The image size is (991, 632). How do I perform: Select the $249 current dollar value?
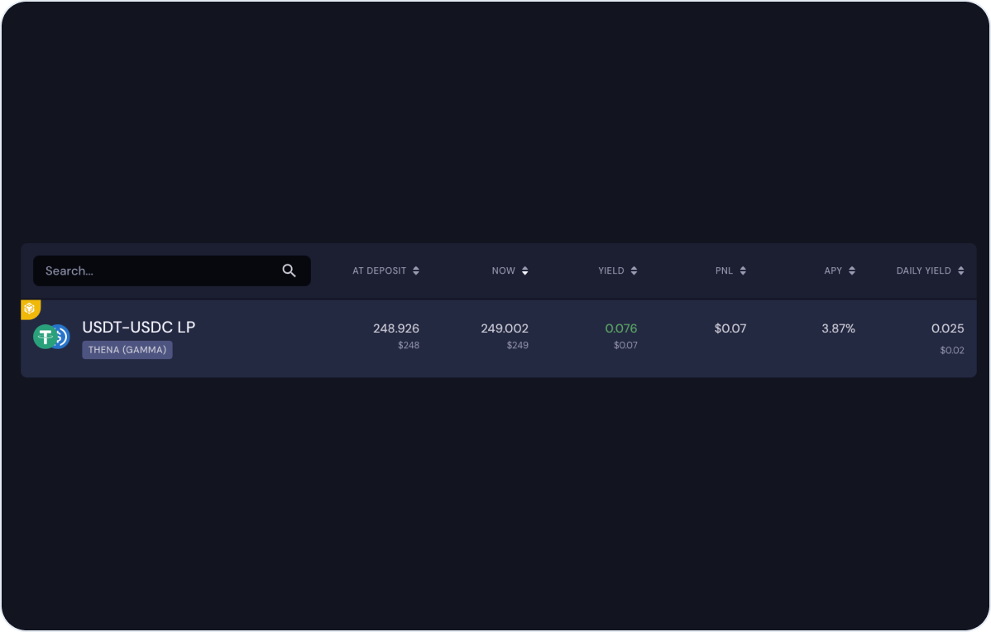click(517, 345)
